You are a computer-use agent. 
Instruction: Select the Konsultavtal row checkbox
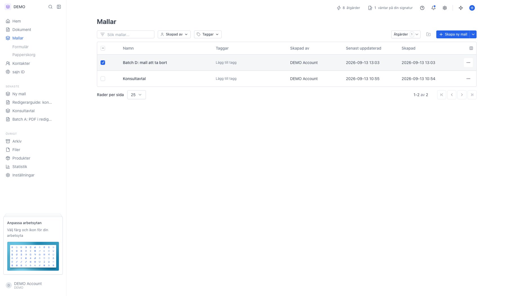(103, 79)
